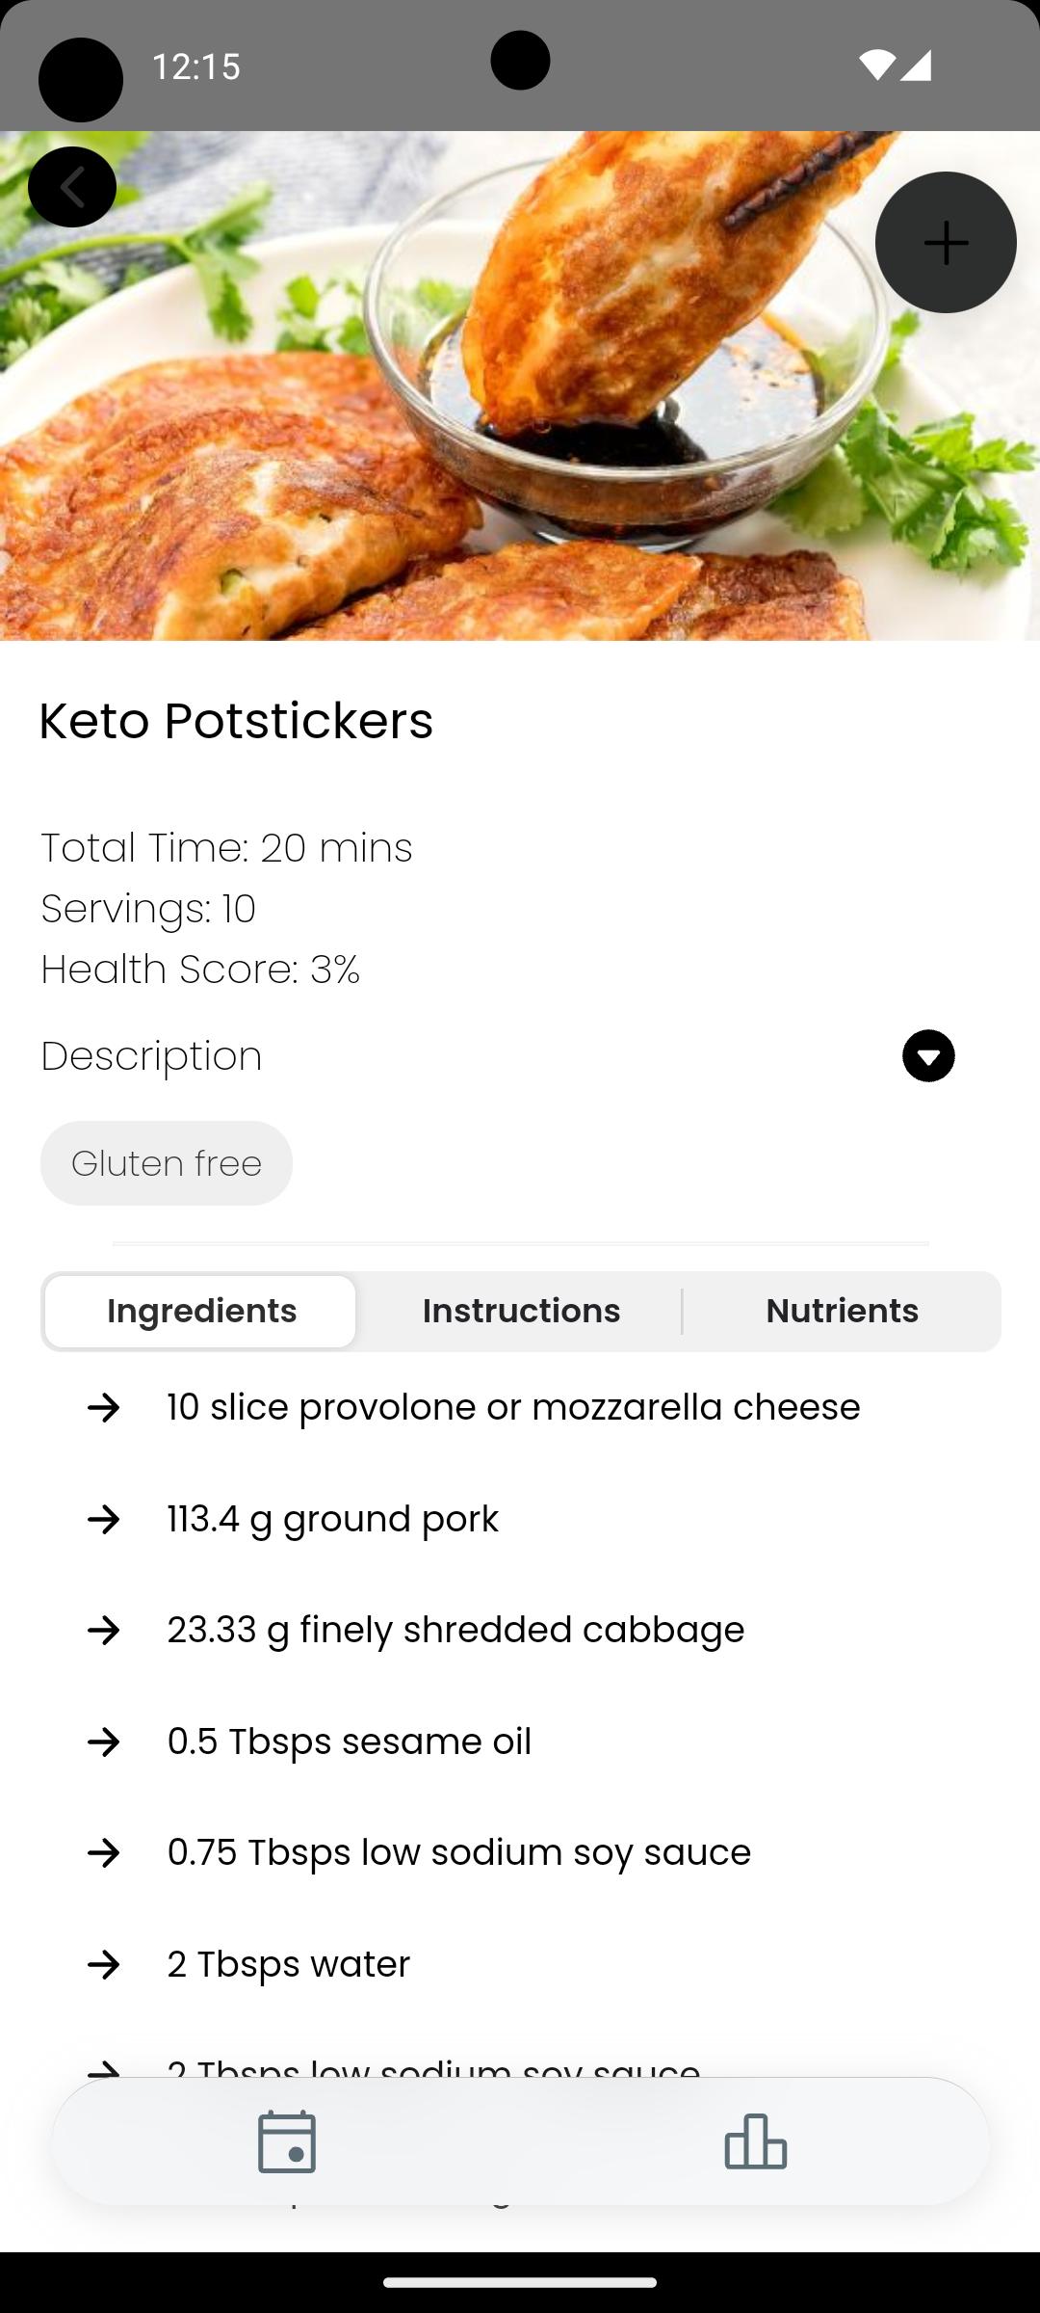
Task: Expand the Description dropdown arrow
Action: [x=928, y=1056]
